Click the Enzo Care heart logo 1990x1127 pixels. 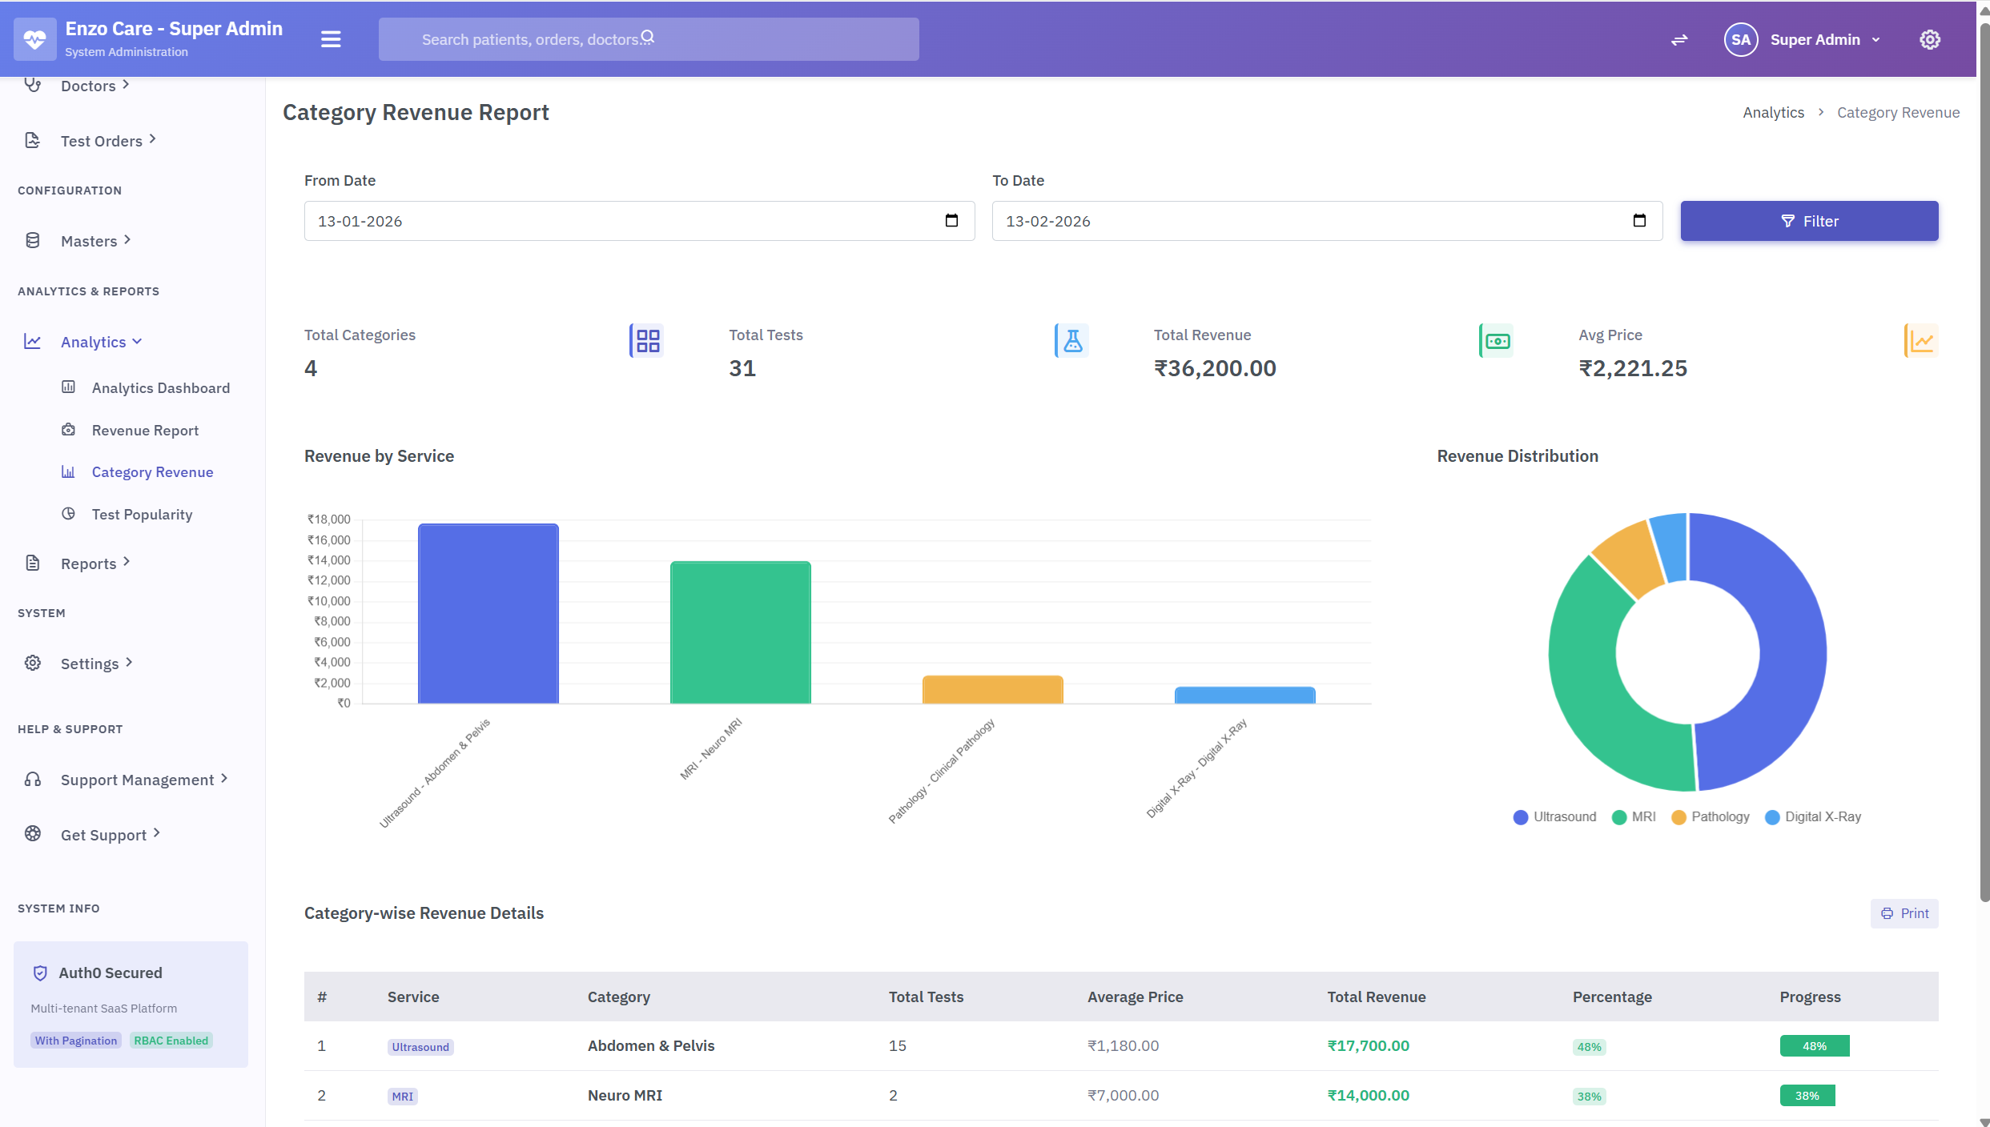click(34, 38)
